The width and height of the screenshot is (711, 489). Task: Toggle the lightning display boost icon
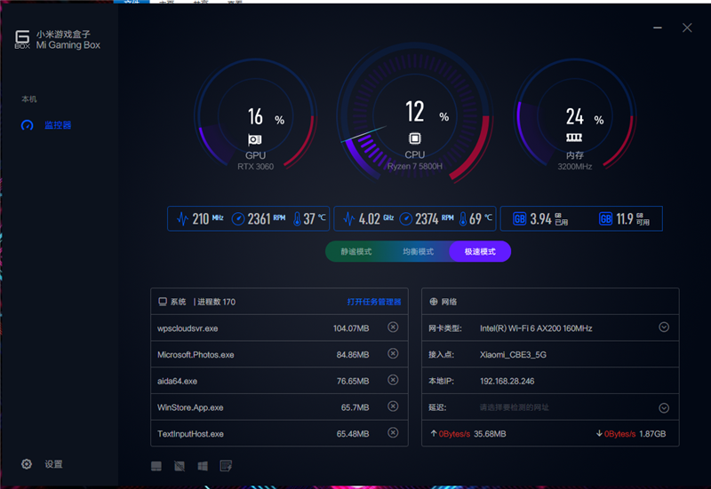(x=226, y=466)
